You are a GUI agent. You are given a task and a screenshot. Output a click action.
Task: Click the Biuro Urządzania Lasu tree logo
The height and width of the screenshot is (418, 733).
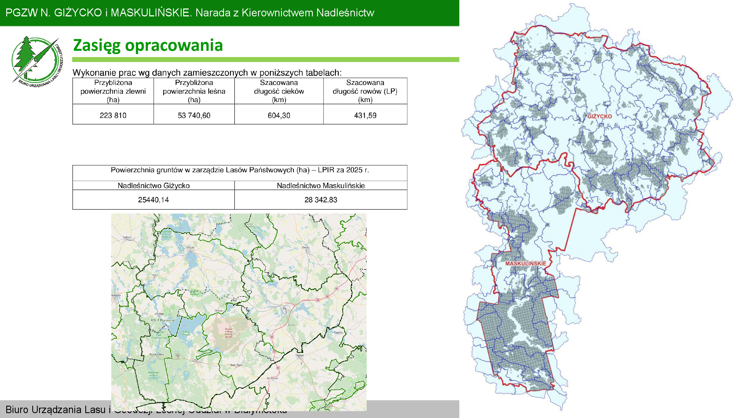tap(36, 60)
